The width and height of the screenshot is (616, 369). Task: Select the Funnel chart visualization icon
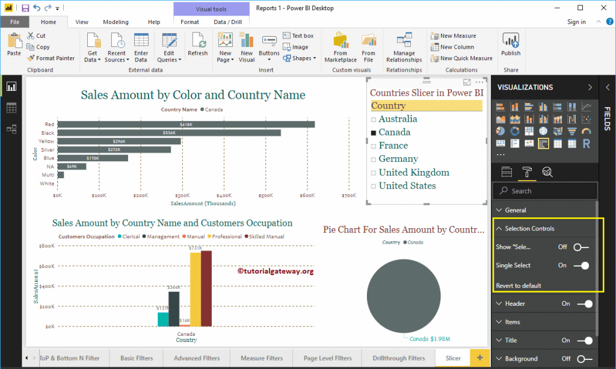pos(572,130)
